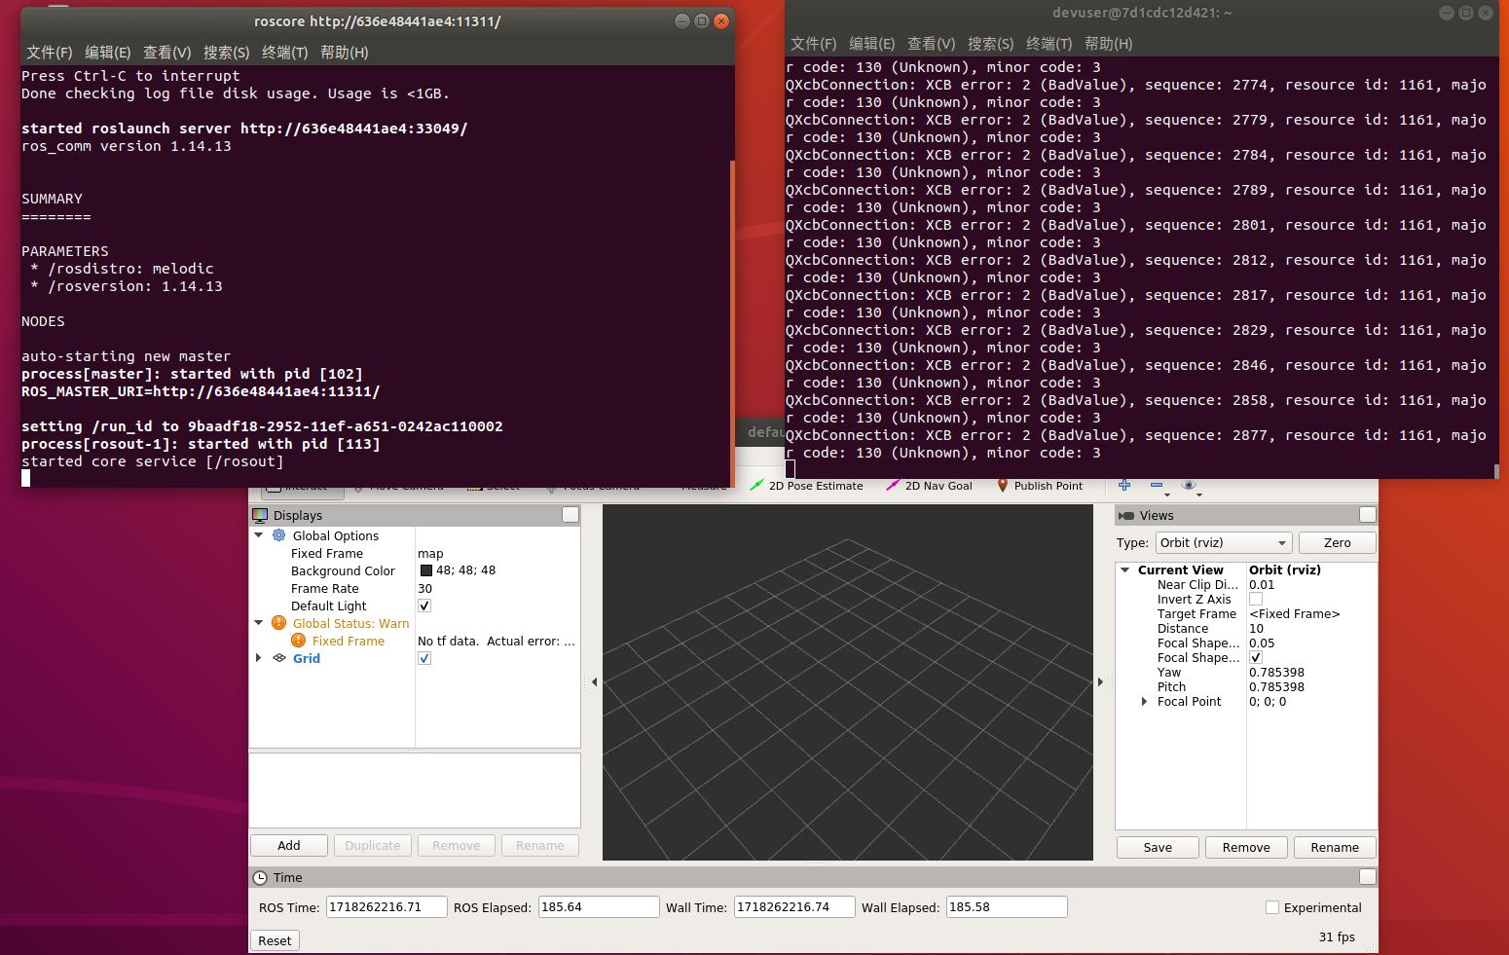Open 文件(F) menu in roscore terminal
Screen dimensions: 1509x955
49,53
